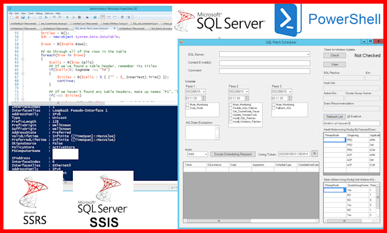This screenshot has height=233, width=387.
Task: Click the Undo arrow in ISE toolbar
Action: (54, 17)
